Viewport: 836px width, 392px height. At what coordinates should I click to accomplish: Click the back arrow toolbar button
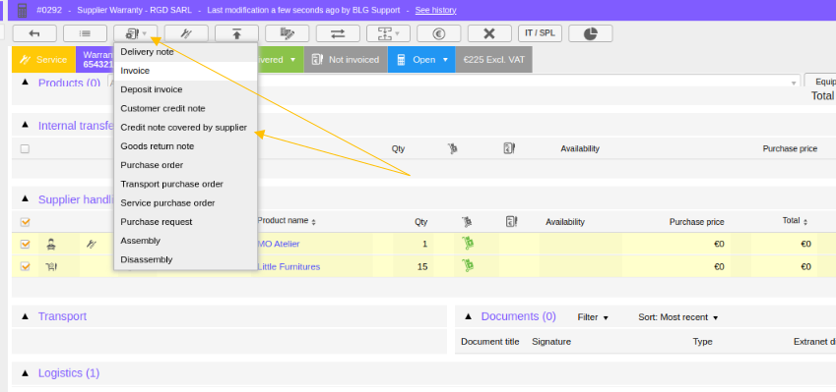pyautogui.click(x=34, y=33)
